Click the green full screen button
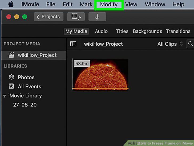Image resolution: width=194 pixels, height=146 pixels. point(25,17)
